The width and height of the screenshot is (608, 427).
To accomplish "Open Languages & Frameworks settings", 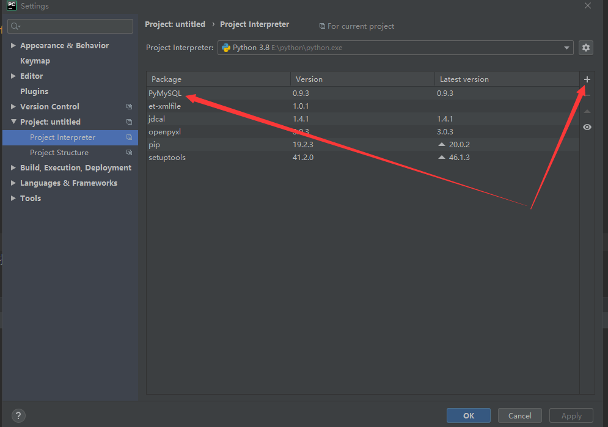I will point(68,183).
